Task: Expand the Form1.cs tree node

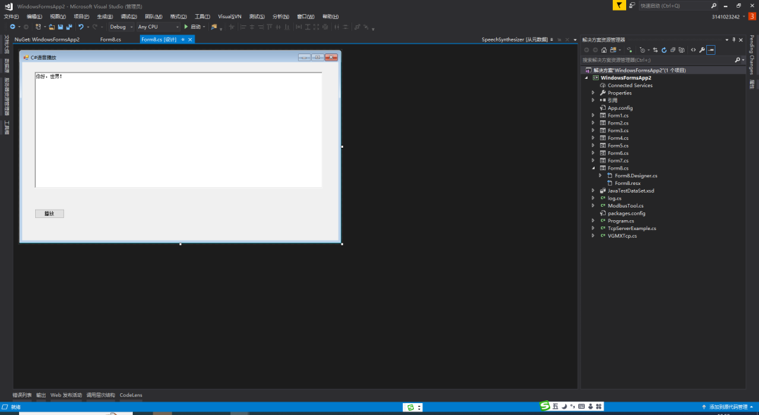Action: pos(593,115)
